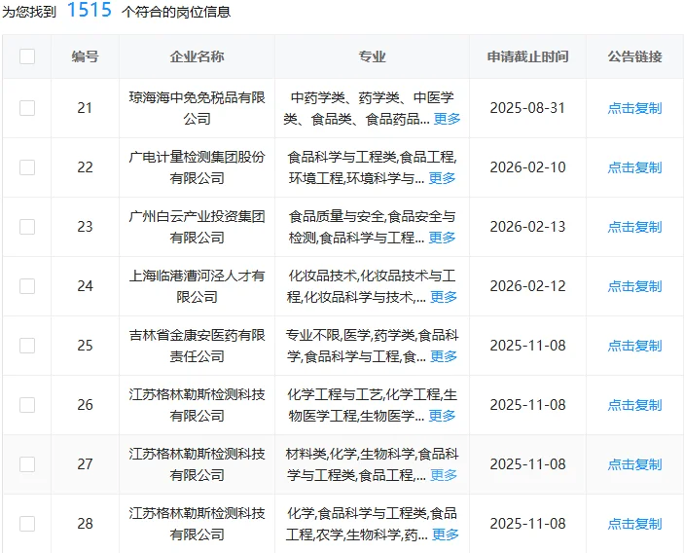Click 上海临港漕河泾人才有限公司 cell
Screen dimensions: 684x553
197,286
